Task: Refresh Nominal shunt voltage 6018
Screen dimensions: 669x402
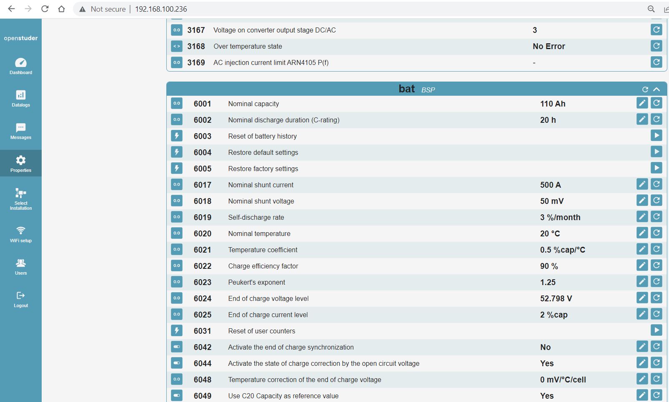Action: pos(656,201)
